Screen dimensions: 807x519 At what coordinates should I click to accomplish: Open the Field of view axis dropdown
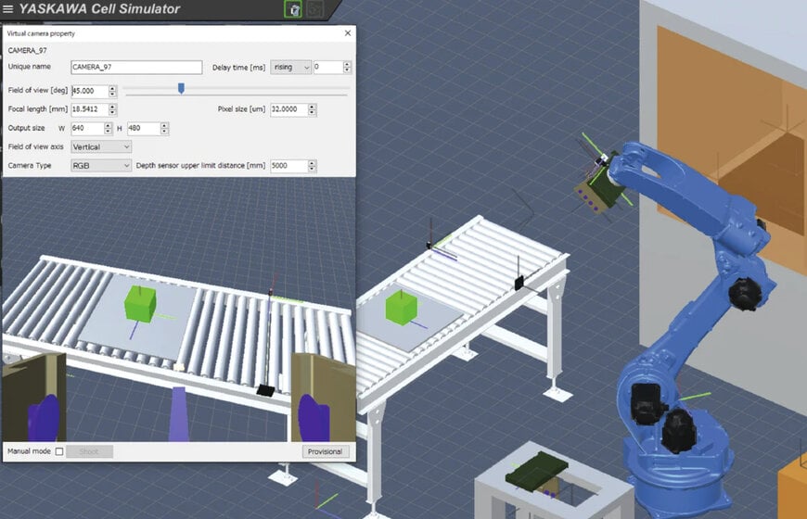tap(101, 147)
